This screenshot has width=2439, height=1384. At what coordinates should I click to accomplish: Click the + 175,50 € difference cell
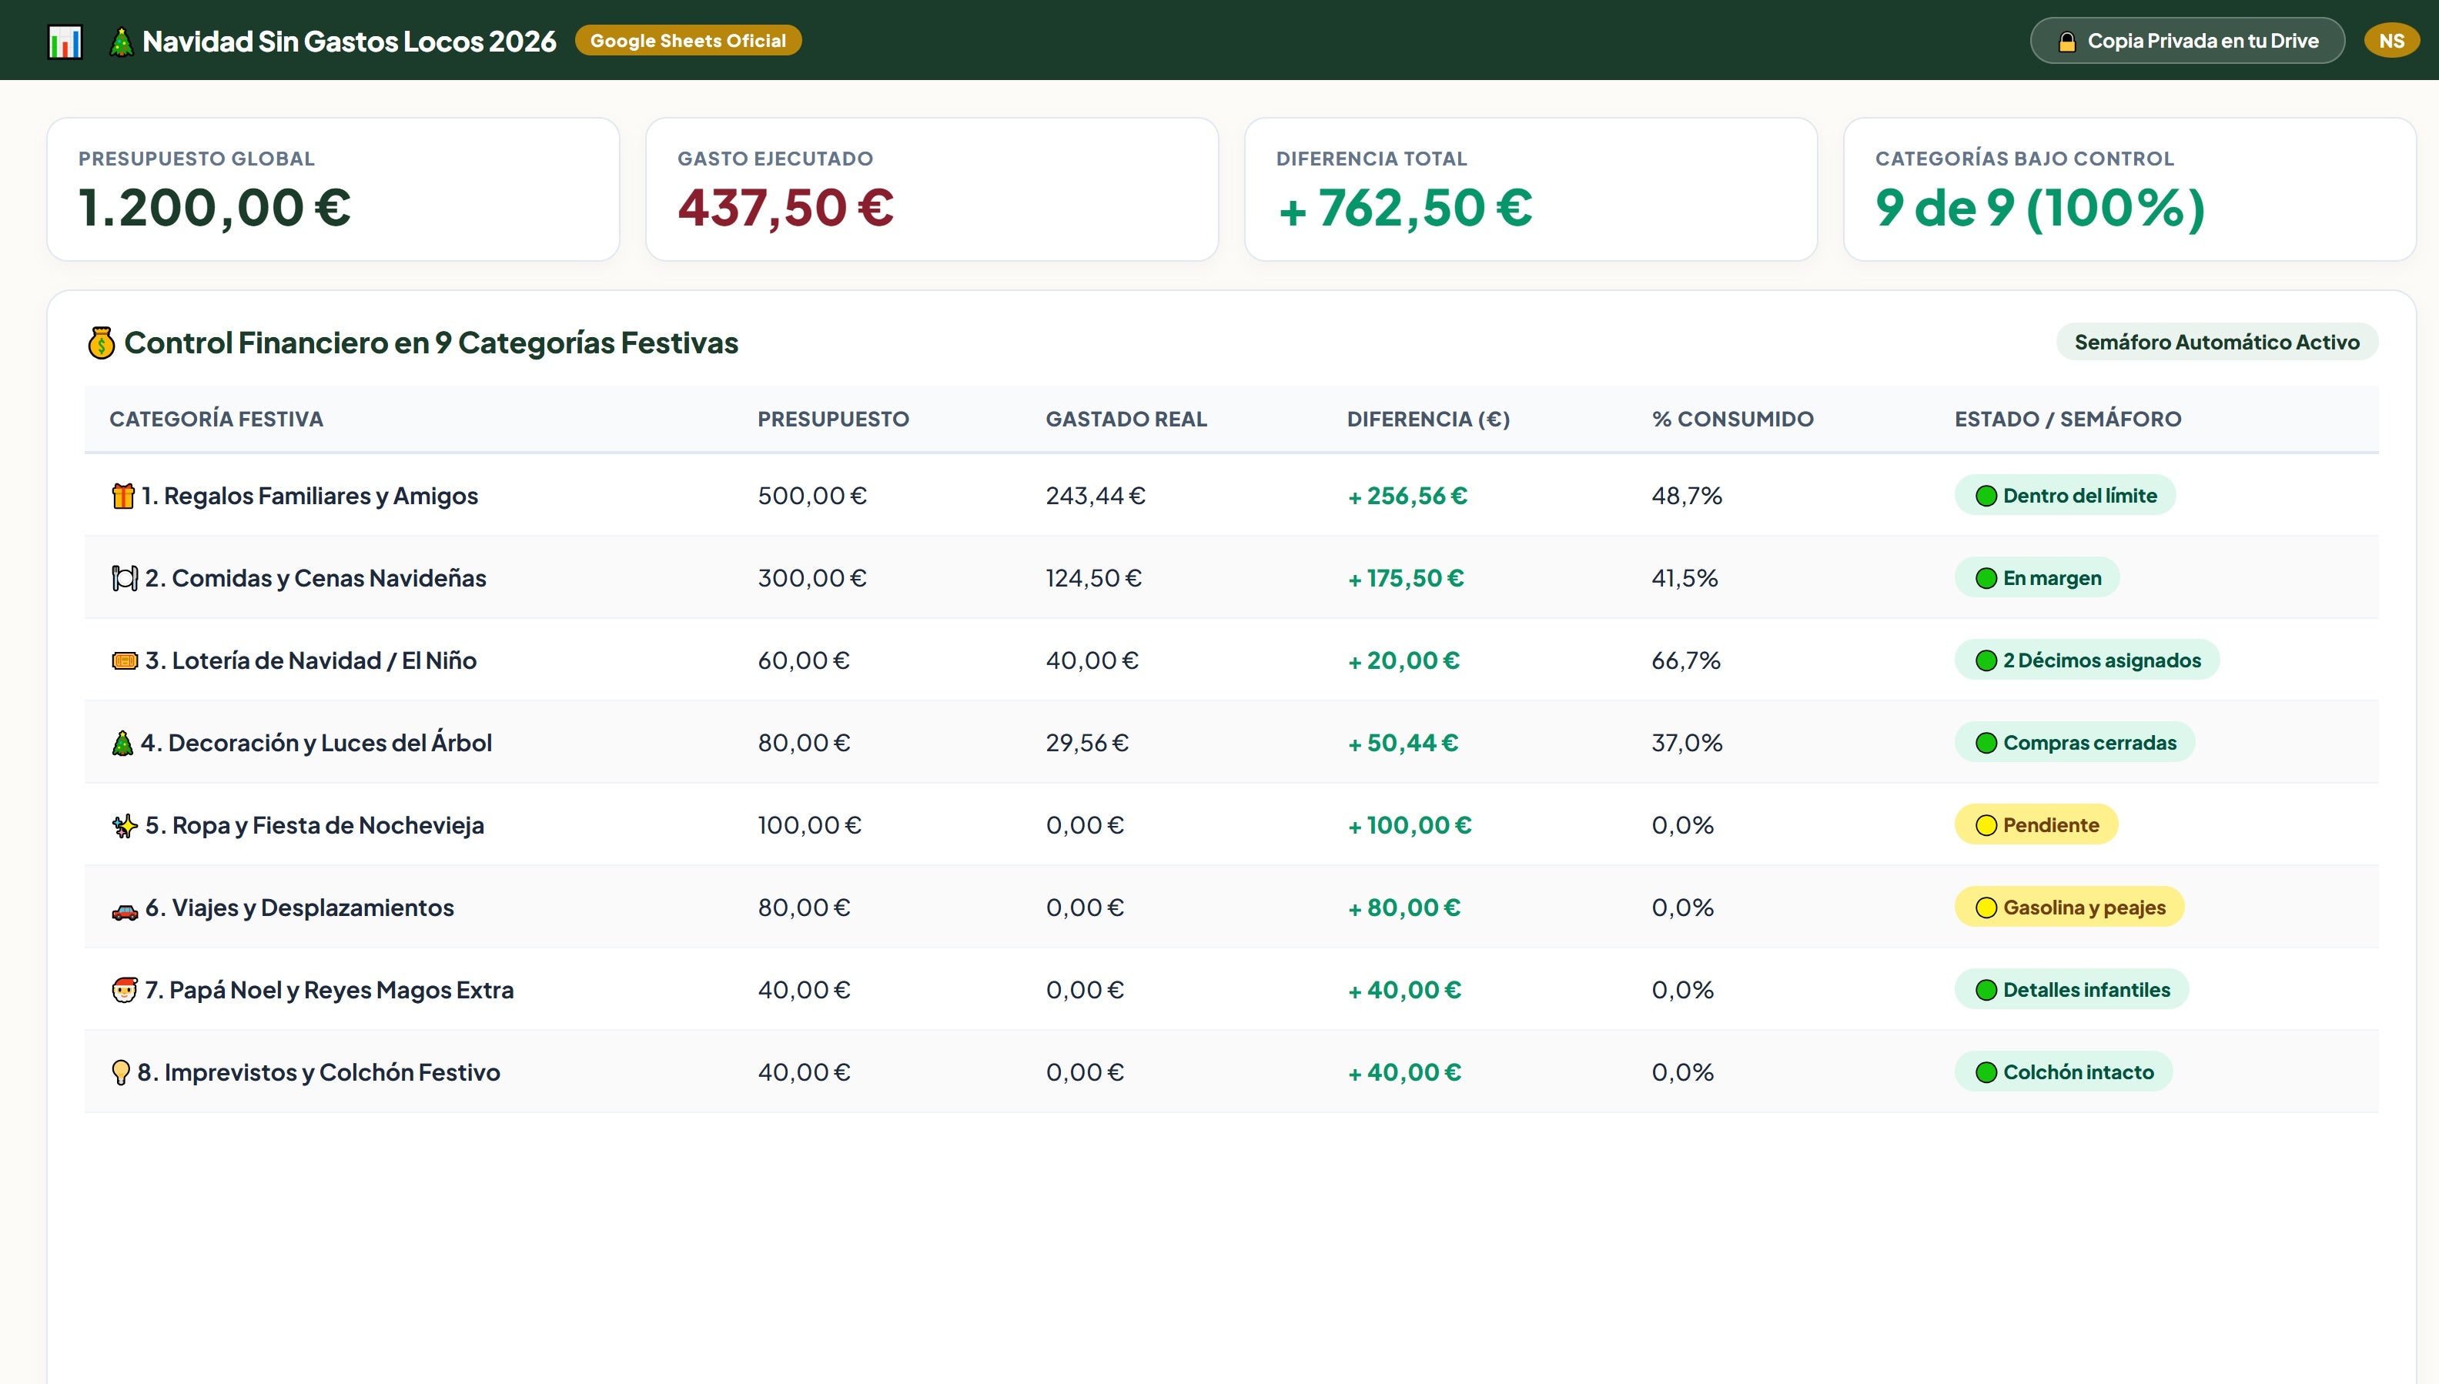pyautogui.click(x=1406, y=578)
